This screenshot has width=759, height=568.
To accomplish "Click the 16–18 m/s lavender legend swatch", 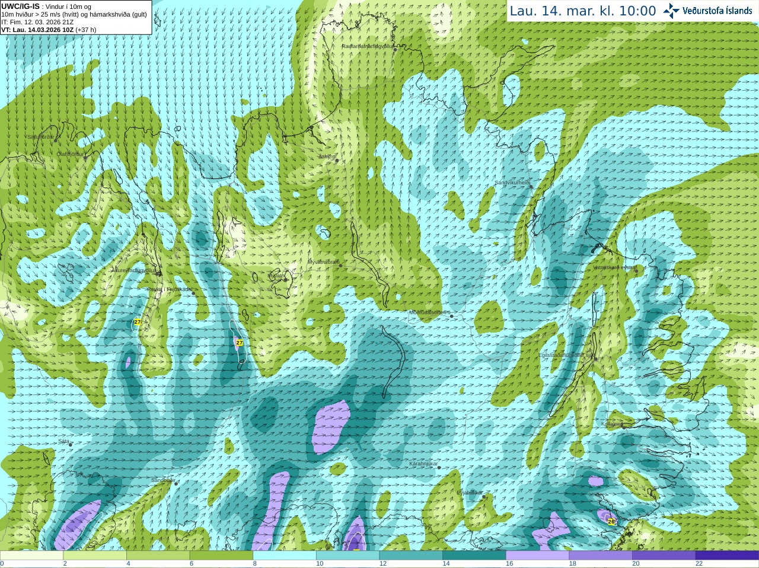I will click(x=537, y=556).
